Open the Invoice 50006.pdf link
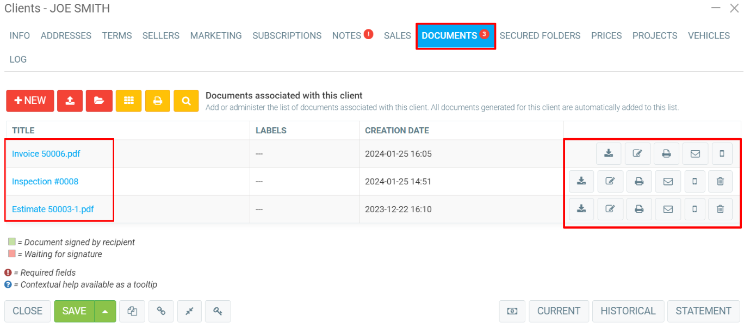The image size is (744, 328). point(46,154)
